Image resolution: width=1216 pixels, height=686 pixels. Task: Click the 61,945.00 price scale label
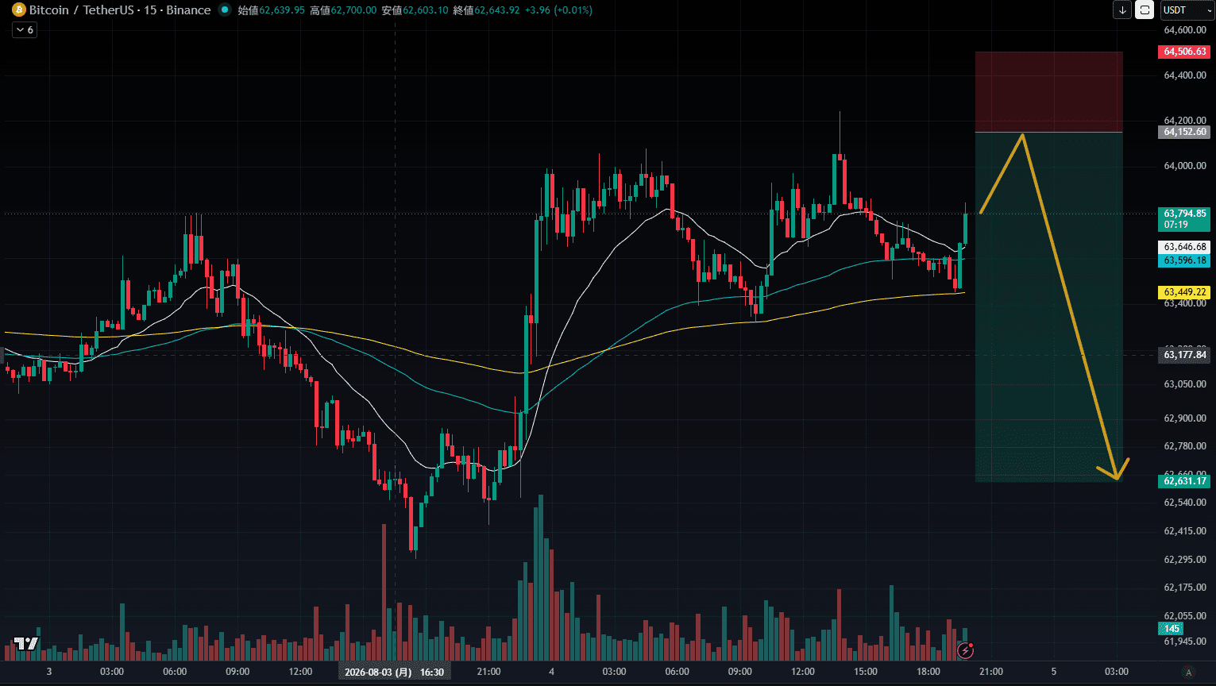(x=1184, y=642)
